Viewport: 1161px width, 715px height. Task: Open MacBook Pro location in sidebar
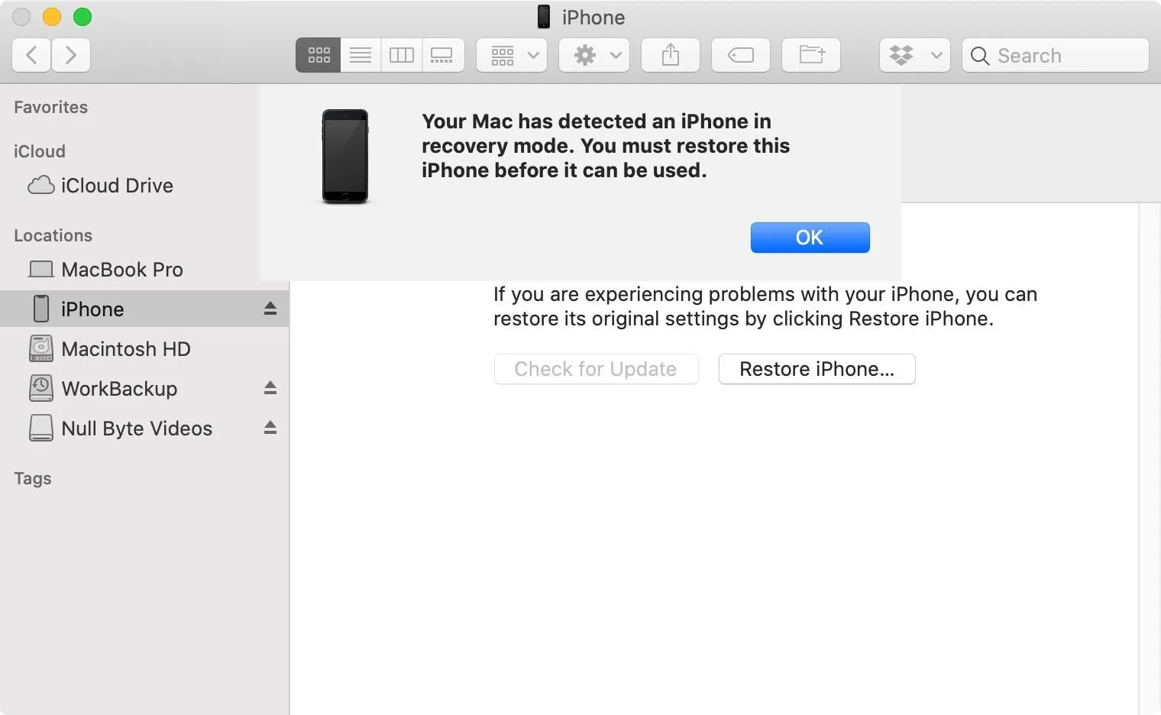pos(121,270)
